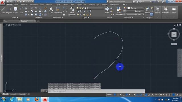Screen dimensions: 182x102
Task: Expand the Annotation panel dropdown
Action: 58,18
